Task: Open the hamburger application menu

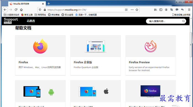Action: pyautogui.click(x=189, y=10)
